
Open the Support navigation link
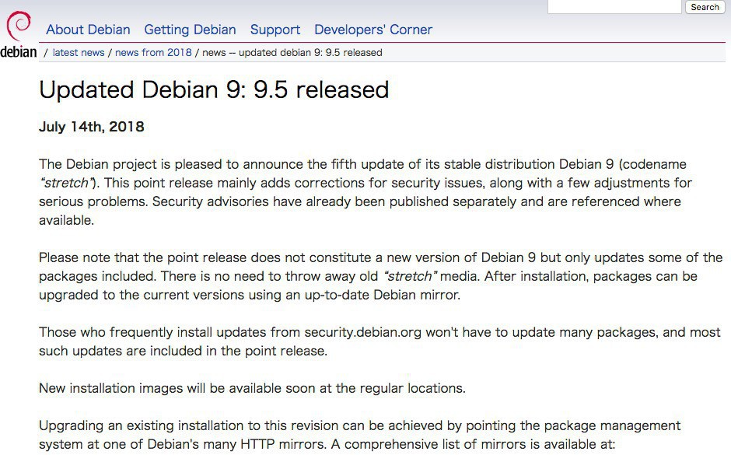275,30
